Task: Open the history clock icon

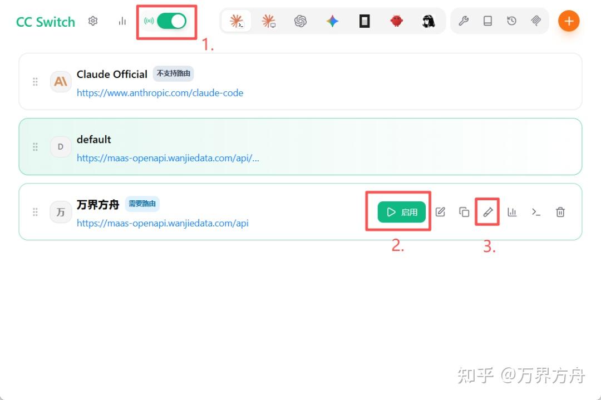Action: (512, 21)
